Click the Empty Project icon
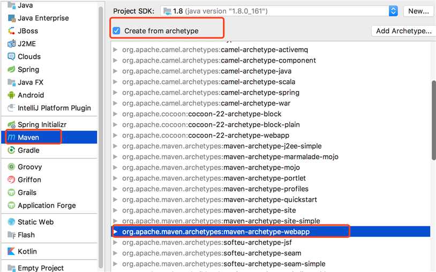 [11, 268]
